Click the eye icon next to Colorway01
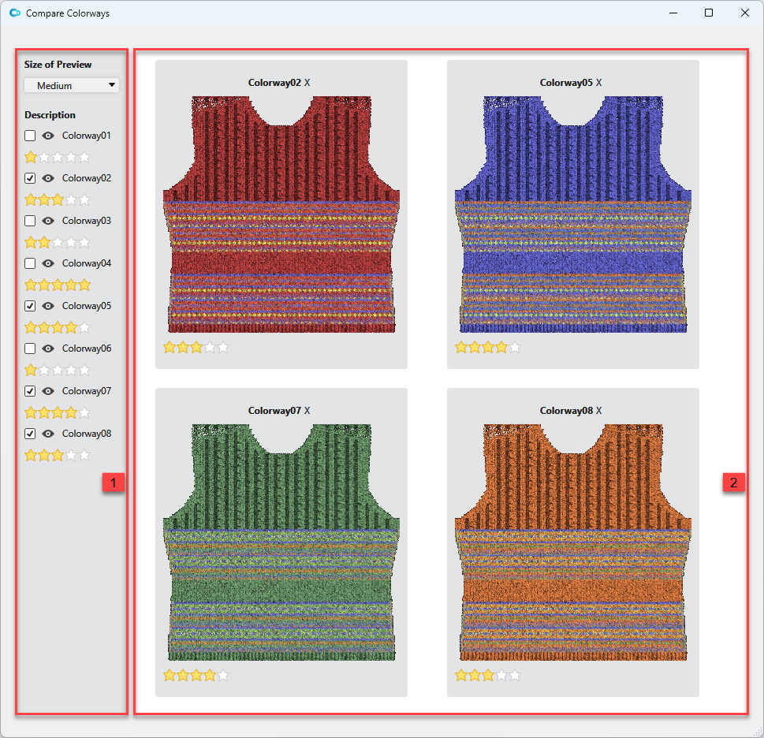The image size is (764, 738). [x=47, y=136]
